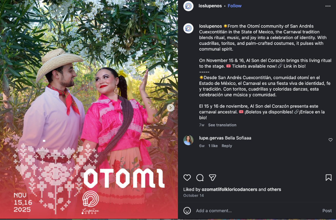
Task: Open lupe.gervas profile avatar
Action: [x=188, y=140]
